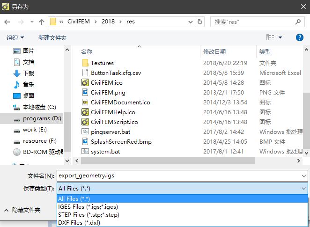Screen dimensions: 310x227
Task: Collapse folders with 隐藏文件夹
Action: tap(22, 210)
